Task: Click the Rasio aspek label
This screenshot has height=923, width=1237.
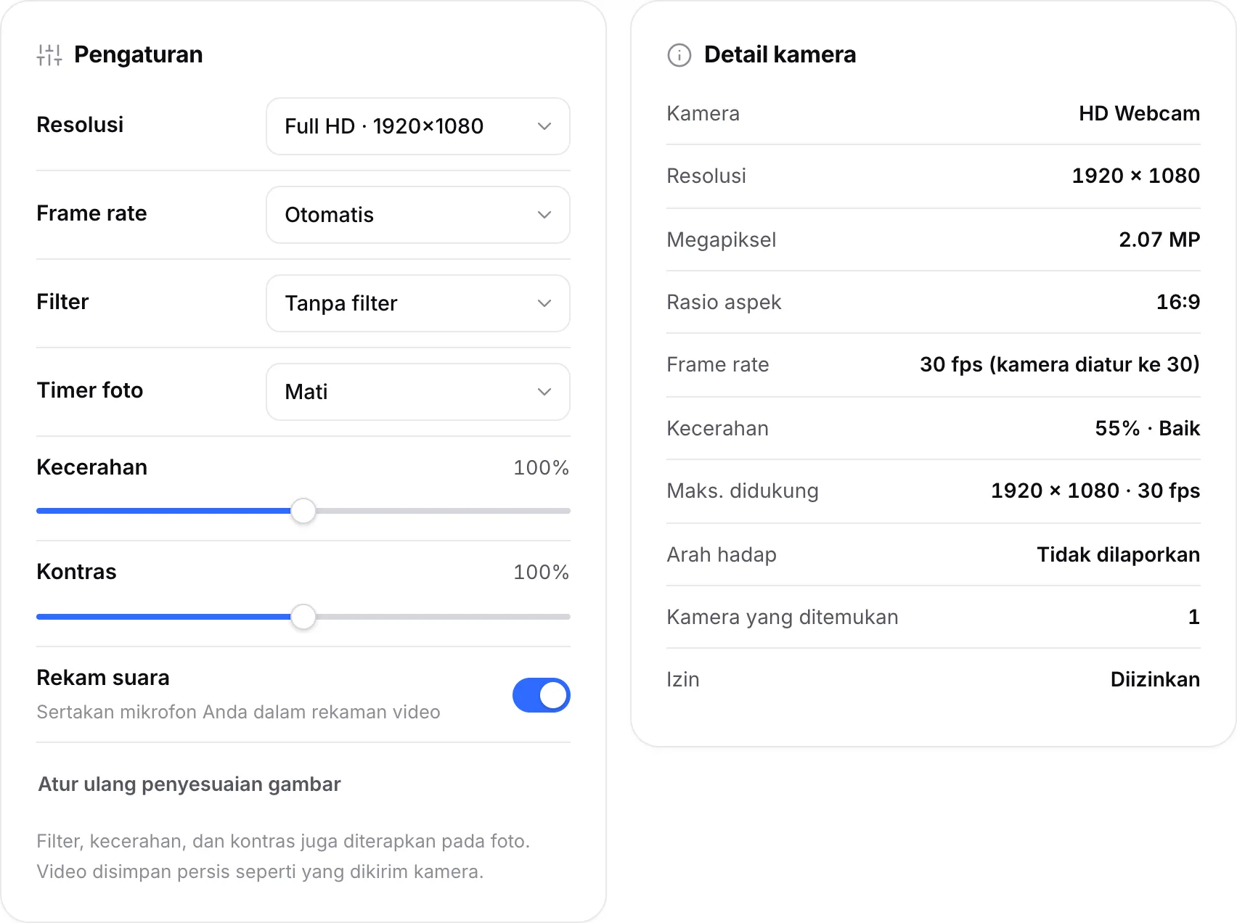Action: coord(724,303)
